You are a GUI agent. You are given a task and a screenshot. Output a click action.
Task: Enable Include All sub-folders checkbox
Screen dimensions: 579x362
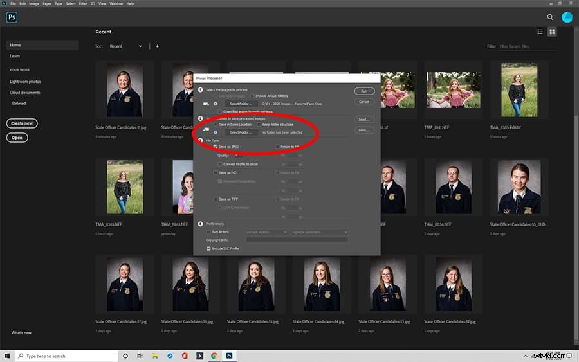click(253, 96)
